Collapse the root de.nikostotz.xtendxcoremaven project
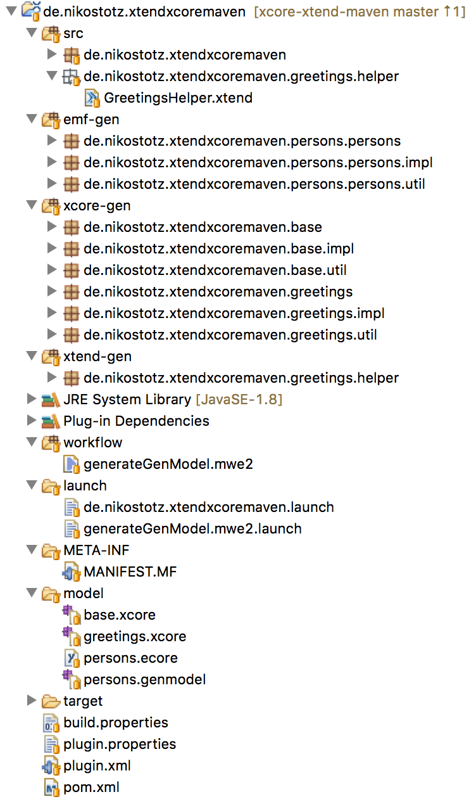The image size is (476, 811). click(11, 11)
